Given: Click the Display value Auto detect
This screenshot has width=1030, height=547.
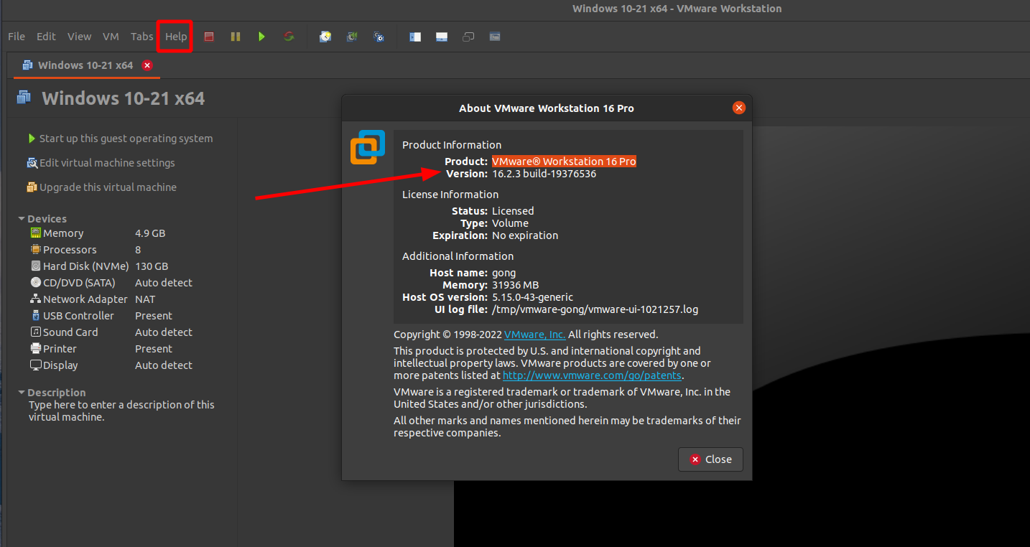Looking at the screenshot, I should coord(164,365).
